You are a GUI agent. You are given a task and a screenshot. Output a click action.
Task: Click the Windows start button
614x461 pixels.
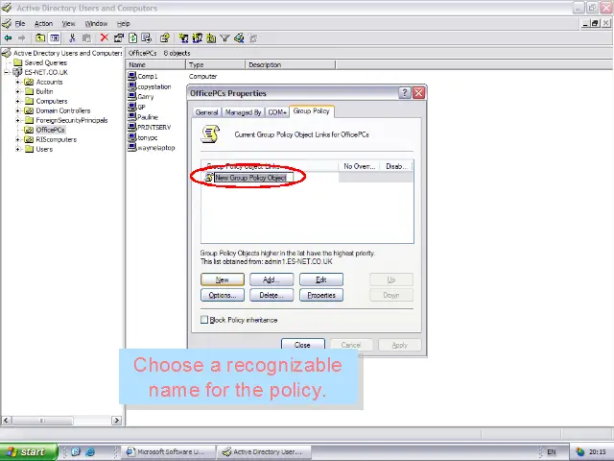(29, 452)
